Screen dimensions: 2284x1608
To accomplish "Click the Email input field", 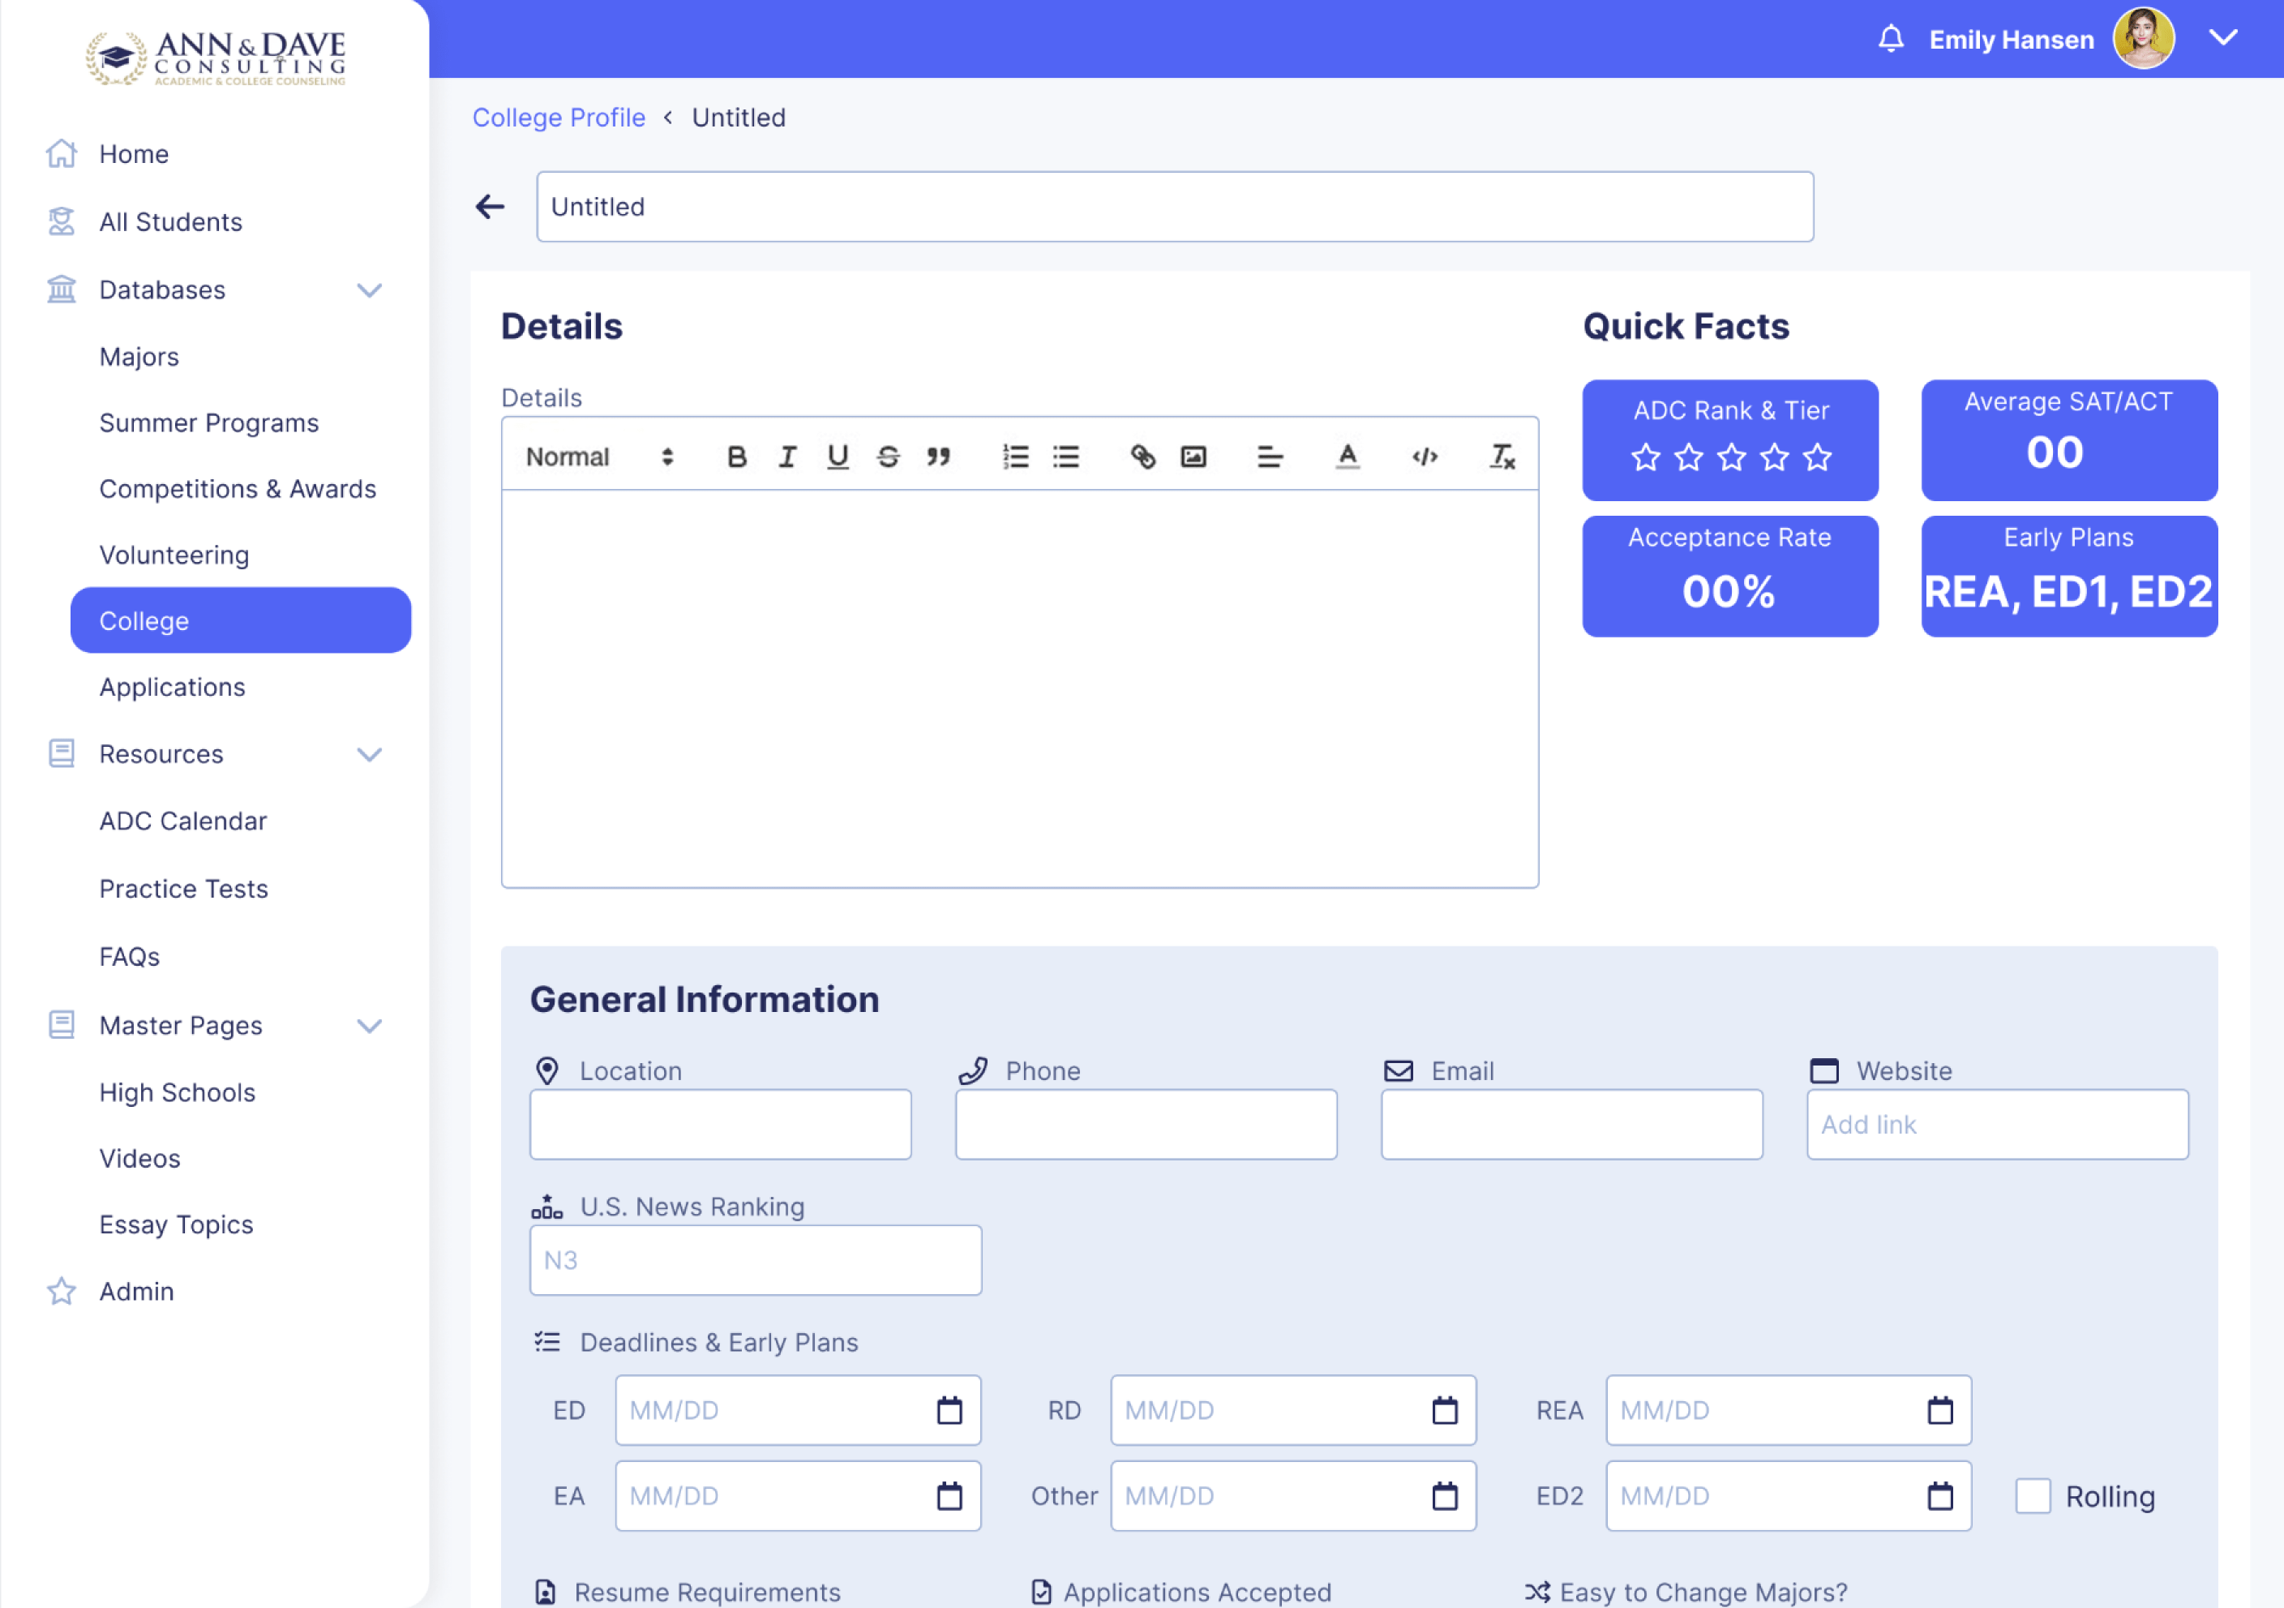I will (1572, 1125).
